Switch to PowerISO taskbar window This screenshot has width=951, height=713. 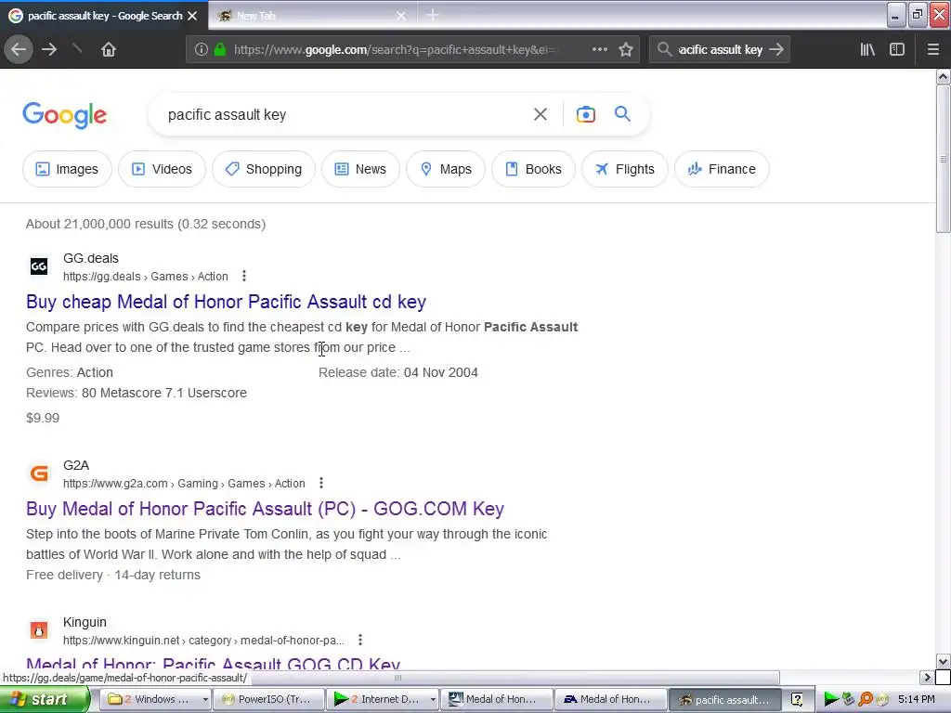pyautogui.click(x=268, y=699)
